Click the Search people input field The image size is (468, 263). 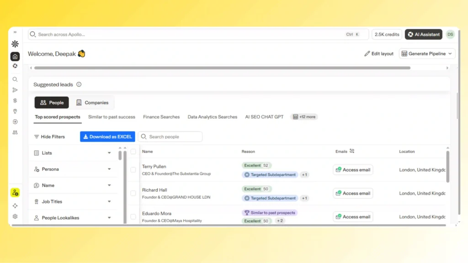(170, 137)
